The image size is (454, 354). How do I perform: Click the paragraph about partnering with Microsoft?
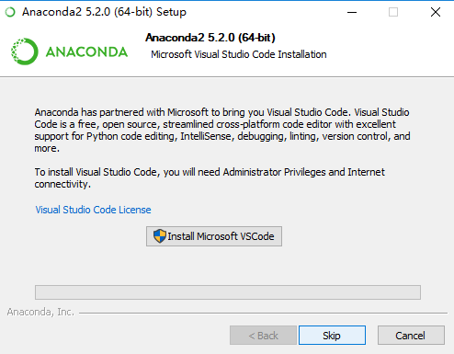[222, 131]
